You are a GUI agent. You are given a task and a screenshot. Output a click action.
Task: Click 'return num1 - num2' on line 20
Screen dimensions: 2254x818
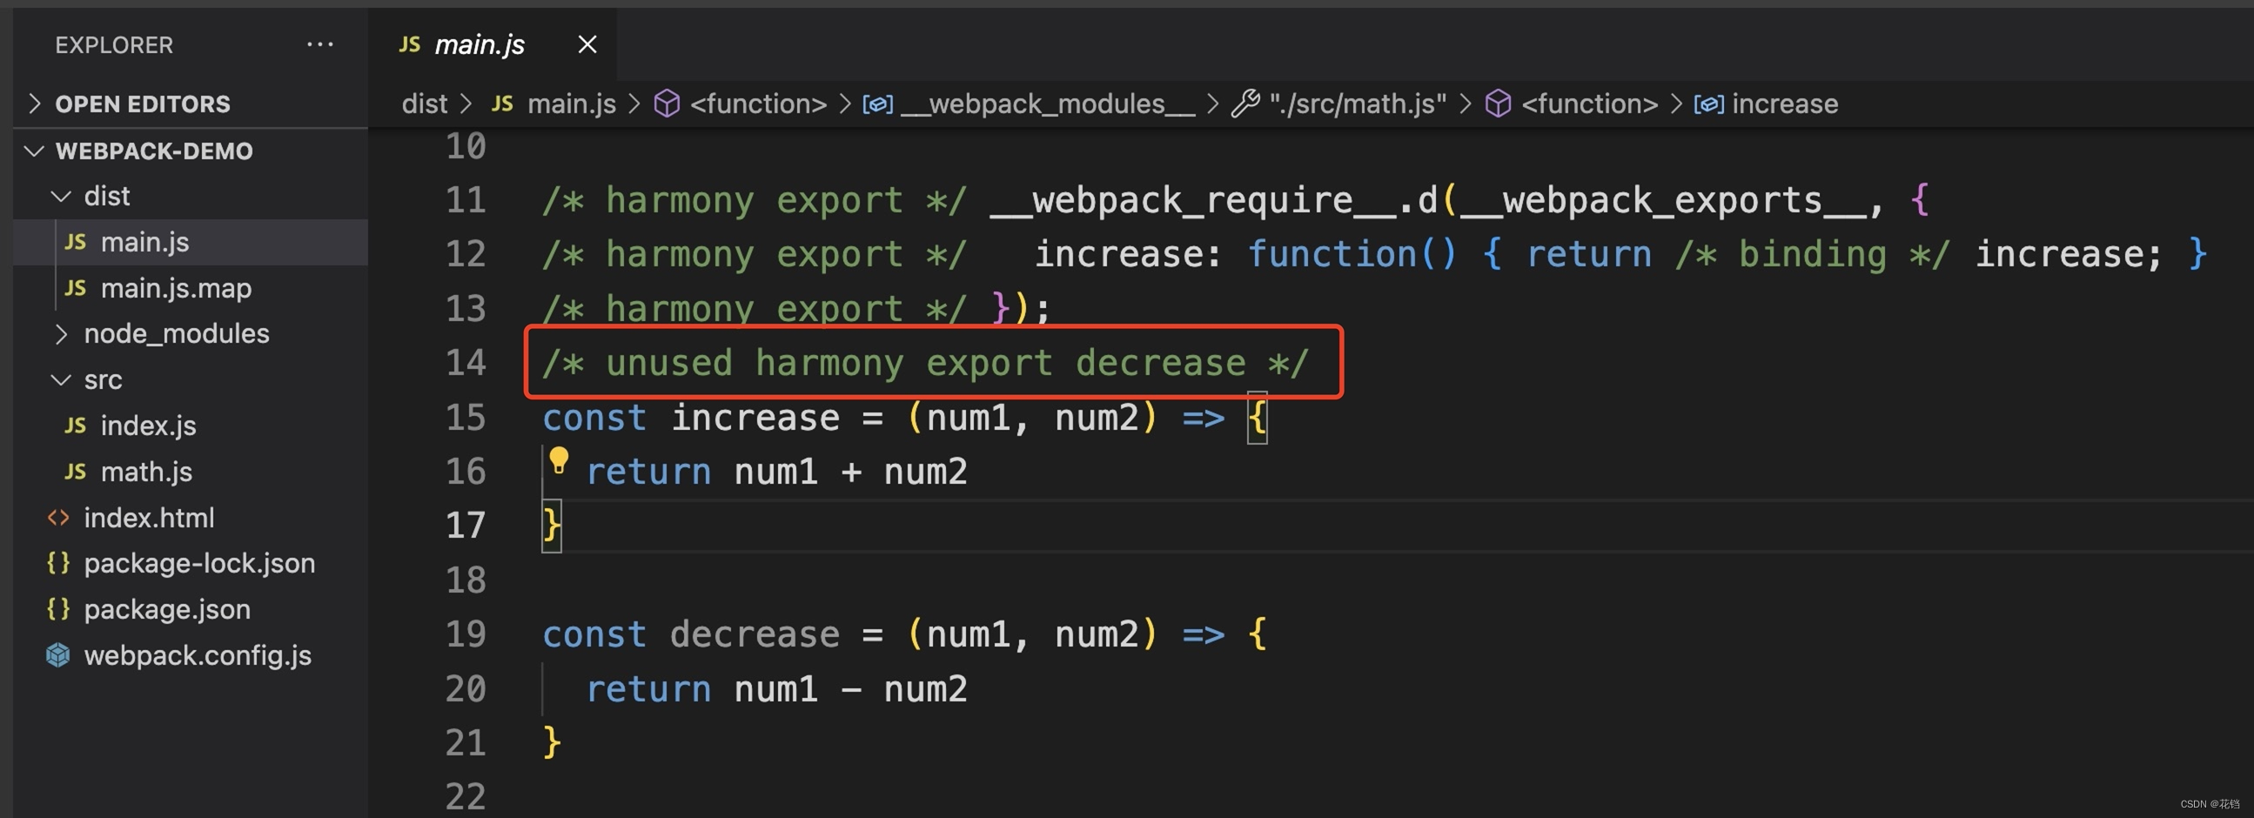coord(777,688)
